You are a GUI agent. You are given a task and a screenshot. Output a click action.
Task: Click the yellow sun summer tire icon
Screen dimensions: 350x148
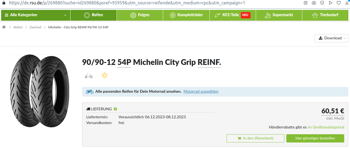(x=104, y=75)
